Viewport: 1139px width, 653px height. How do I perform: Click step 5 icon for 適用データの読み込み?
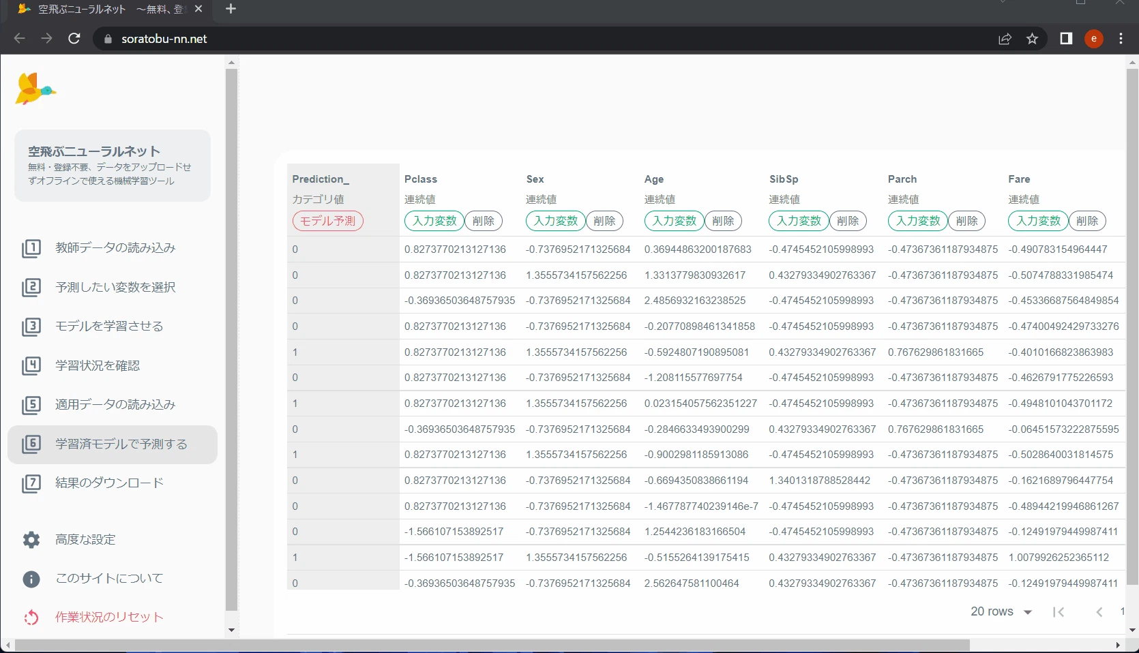click(31, 405)
